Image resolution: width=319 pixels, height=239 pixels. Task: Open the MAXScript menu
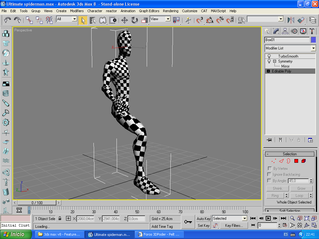(x=218, y=11)
